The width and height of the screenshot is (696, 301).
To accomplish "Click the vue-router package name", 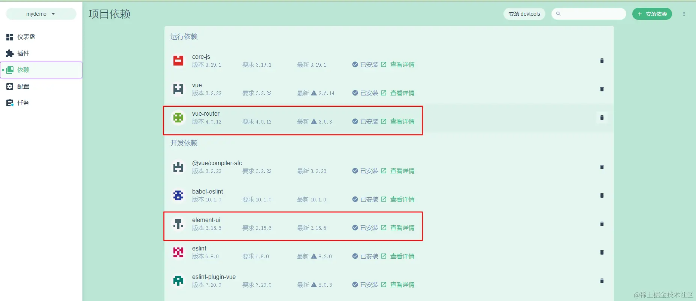I will pyautogui.click(x=206, y=113).
